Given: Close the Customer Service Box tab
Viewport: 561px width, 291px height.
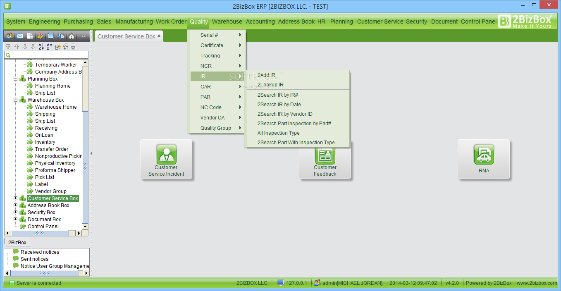Looking at the screenshot, I should (159, 36).
